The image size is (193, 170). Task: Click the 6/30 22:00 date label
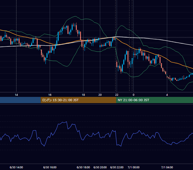(117, 167)
